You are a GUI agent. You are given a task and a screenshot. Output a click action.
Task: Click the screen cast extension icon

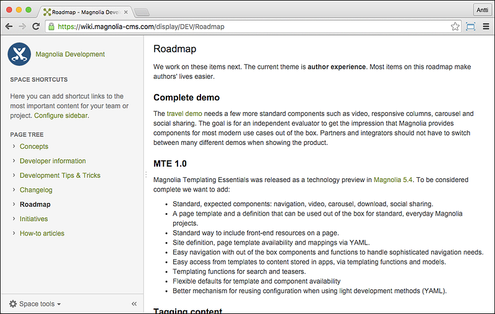pos(470,27)
